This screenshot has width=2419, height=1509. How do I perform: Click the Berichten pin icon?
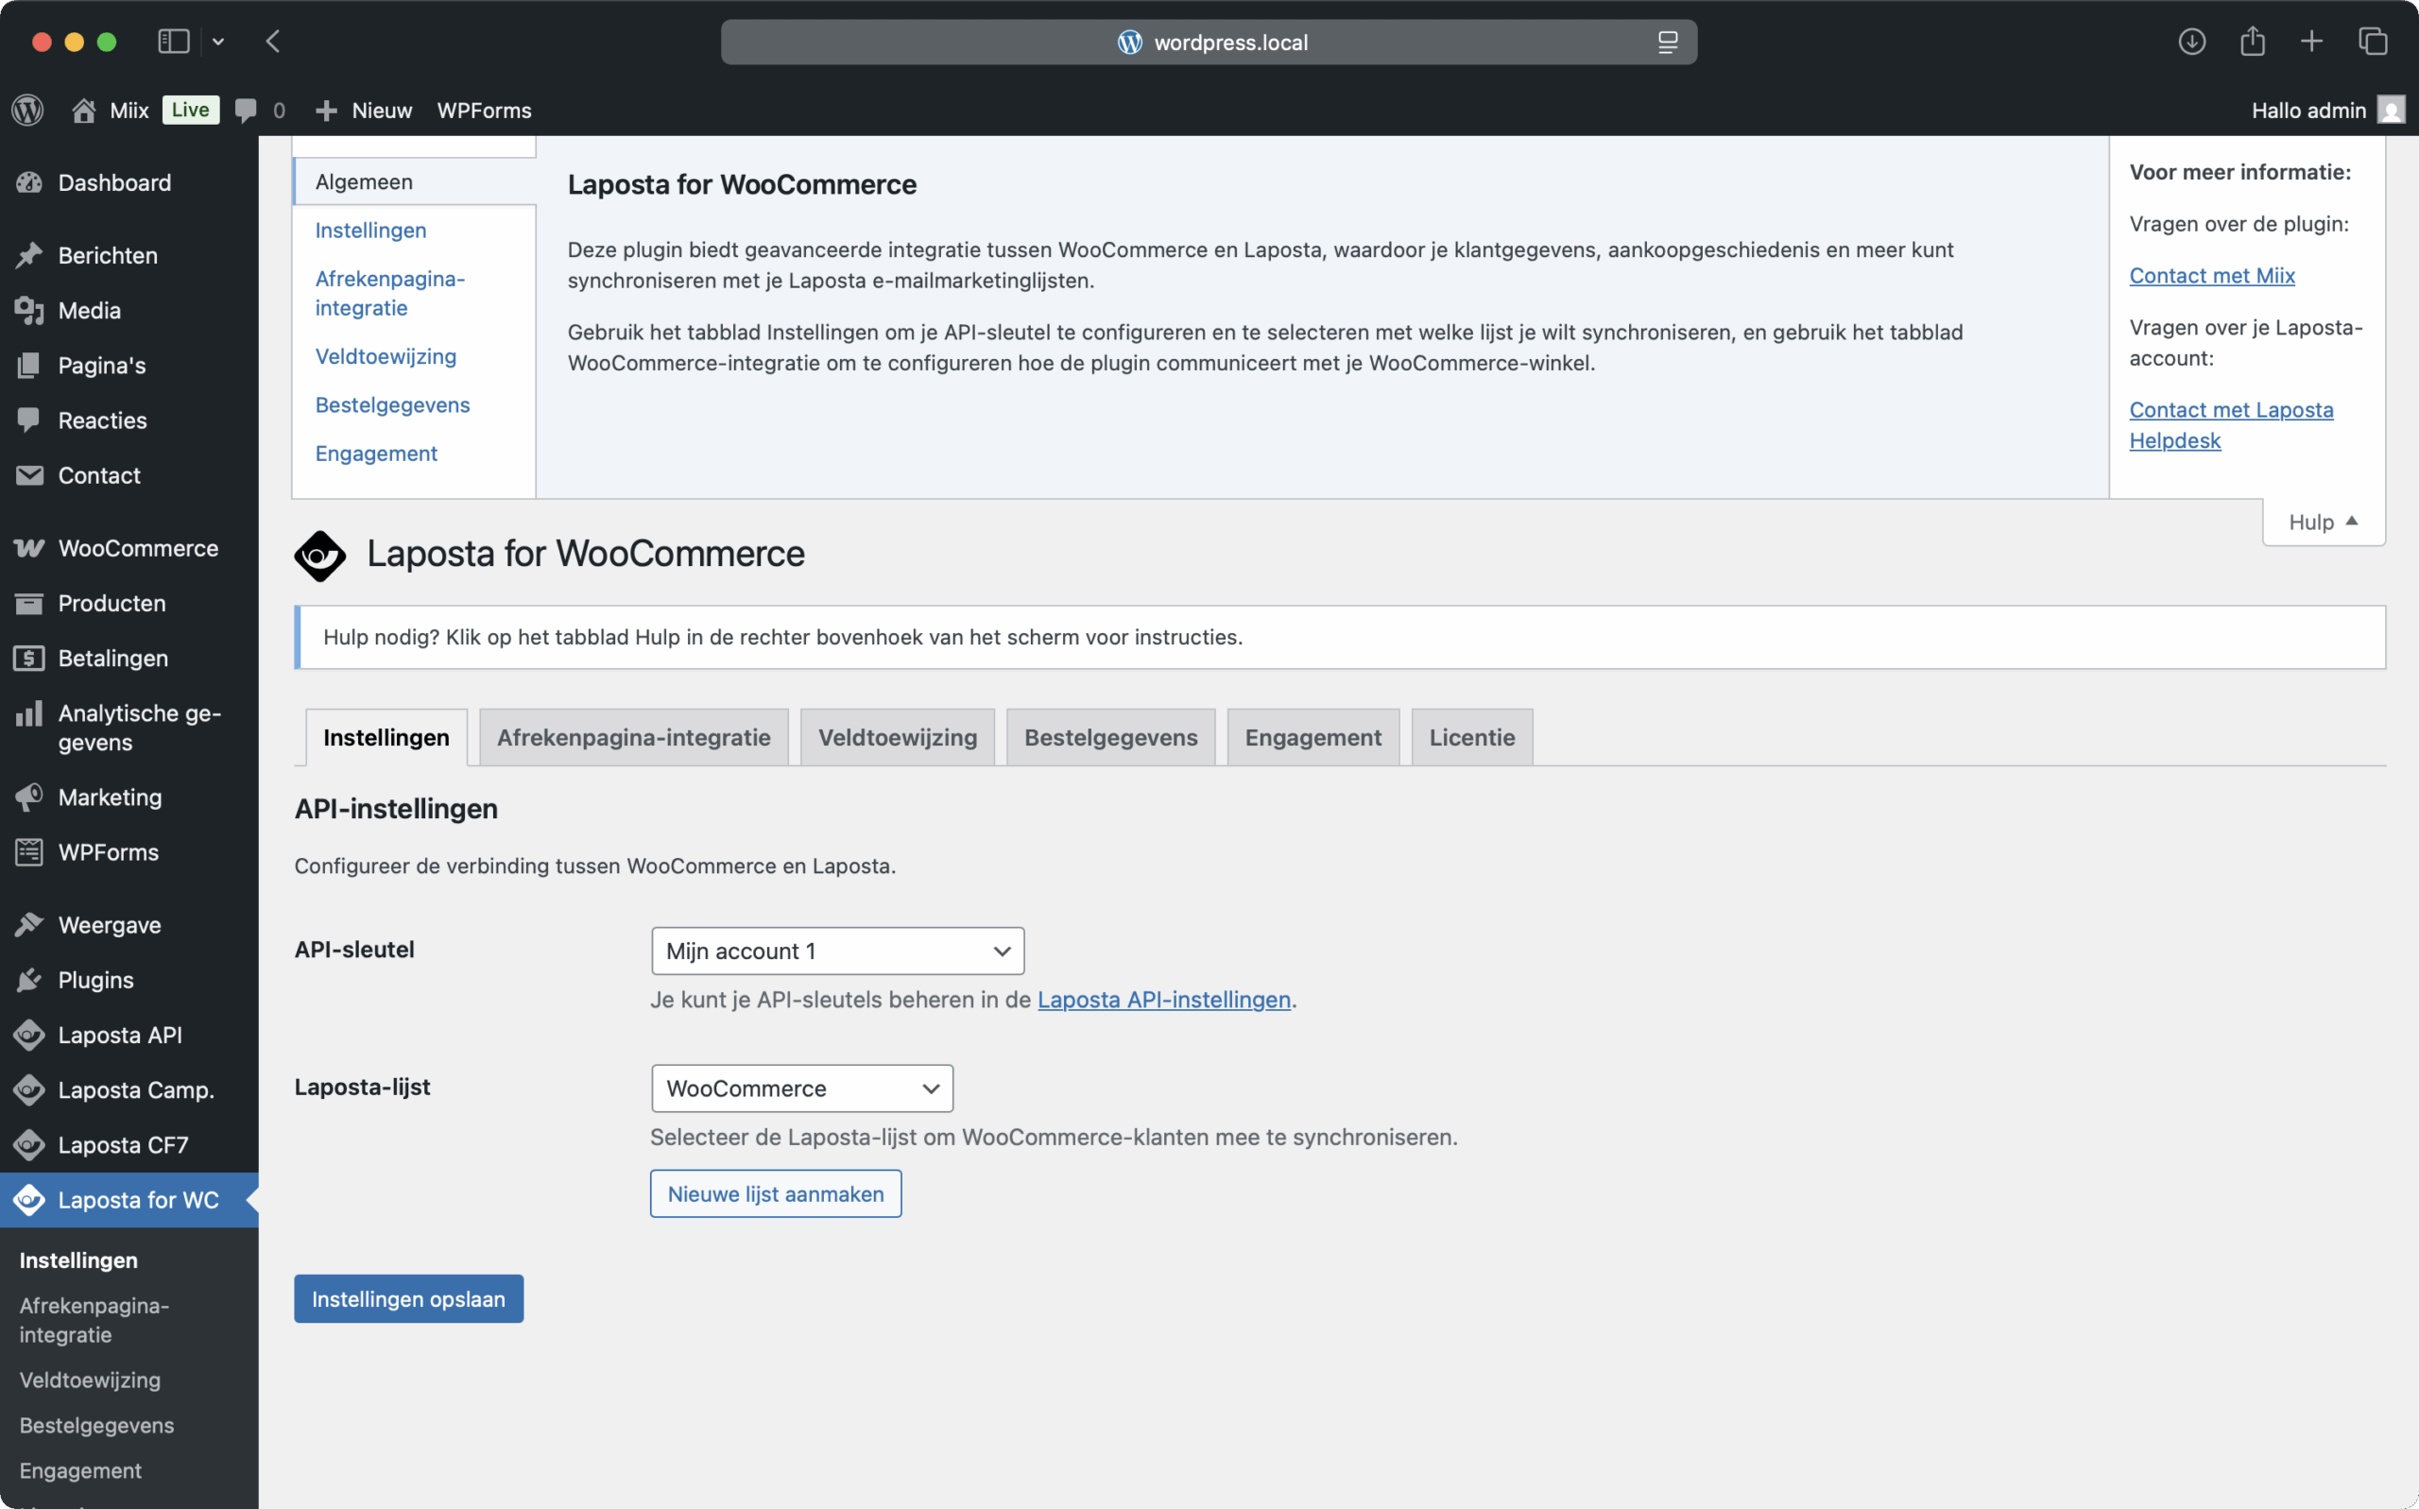29,255
